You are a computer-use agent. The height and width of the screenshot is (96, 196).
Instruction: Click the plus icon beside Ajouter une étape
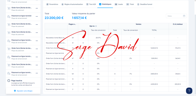[x=15, y=91]
